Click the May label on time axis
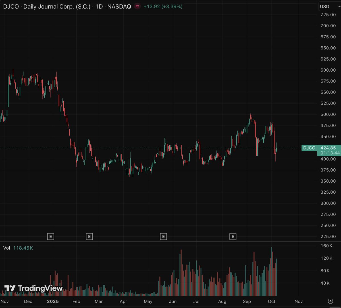The image size is (341, 308). (x=148, y=301)
